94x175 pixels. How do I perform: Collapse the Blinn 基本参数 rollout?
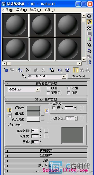point(46,100)
